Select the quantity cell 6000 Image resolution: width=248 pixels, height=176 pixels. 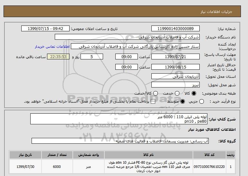point(57,167)
